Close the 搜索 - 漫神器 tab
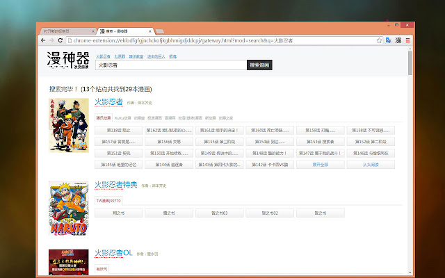The image size is (445, 278). [150, 31]
